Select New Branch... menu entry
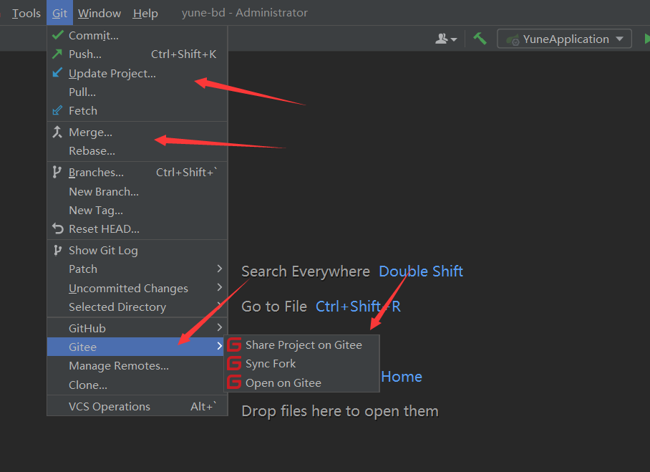Image resolution: width=650 pixels, height=472 pixels. [137, 192]
